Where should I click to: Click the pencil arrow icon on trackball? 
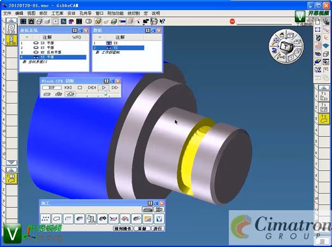[x=281, y=57]
